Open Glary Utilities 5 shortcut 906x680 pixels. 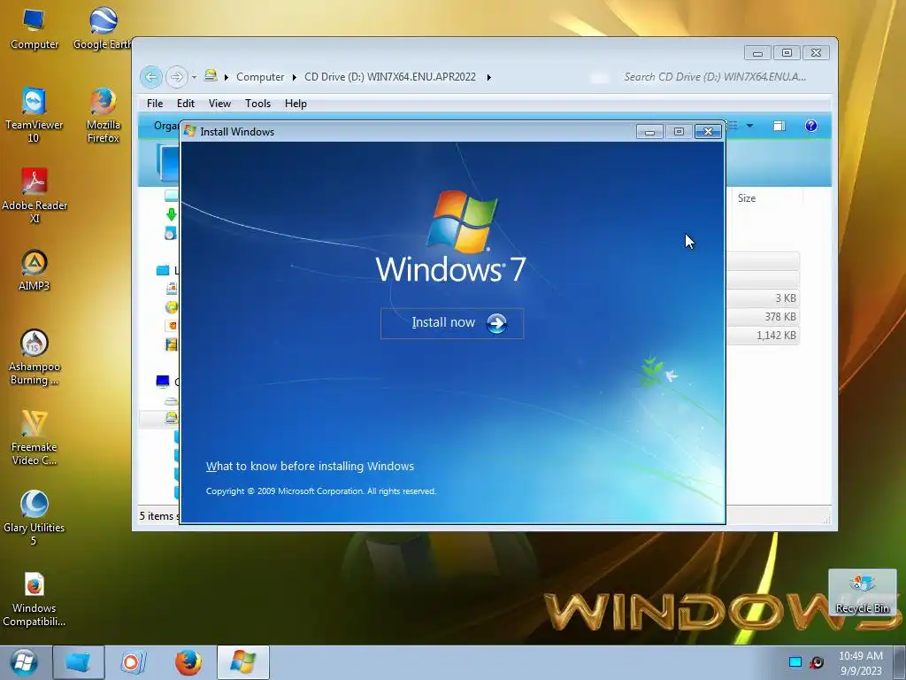[34, 517]
